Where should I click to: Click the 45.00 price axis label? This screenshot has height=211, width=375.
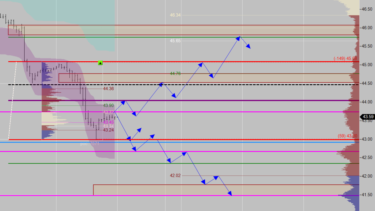(367, 65)
